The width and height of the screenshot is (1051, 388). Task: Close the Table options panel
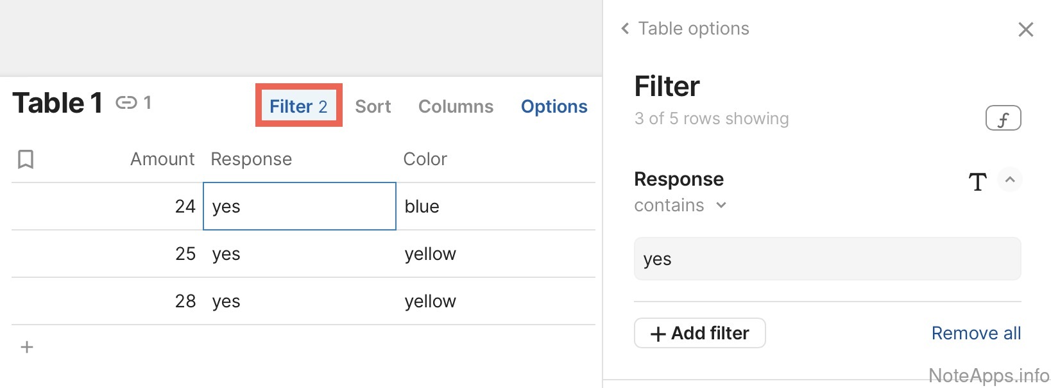(1025, 29)
